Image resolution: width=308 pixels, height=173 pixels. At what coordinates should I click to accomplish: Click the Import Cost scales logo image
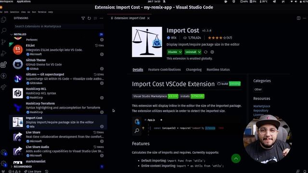147,42
